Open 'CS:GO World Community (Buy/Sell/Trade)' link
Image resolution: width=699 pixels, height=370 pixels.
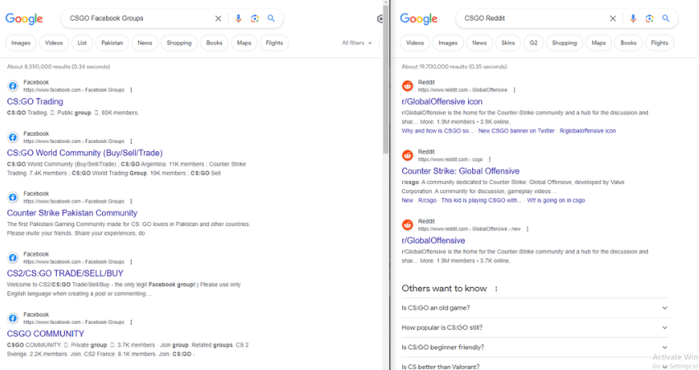[x=85, y=153]
